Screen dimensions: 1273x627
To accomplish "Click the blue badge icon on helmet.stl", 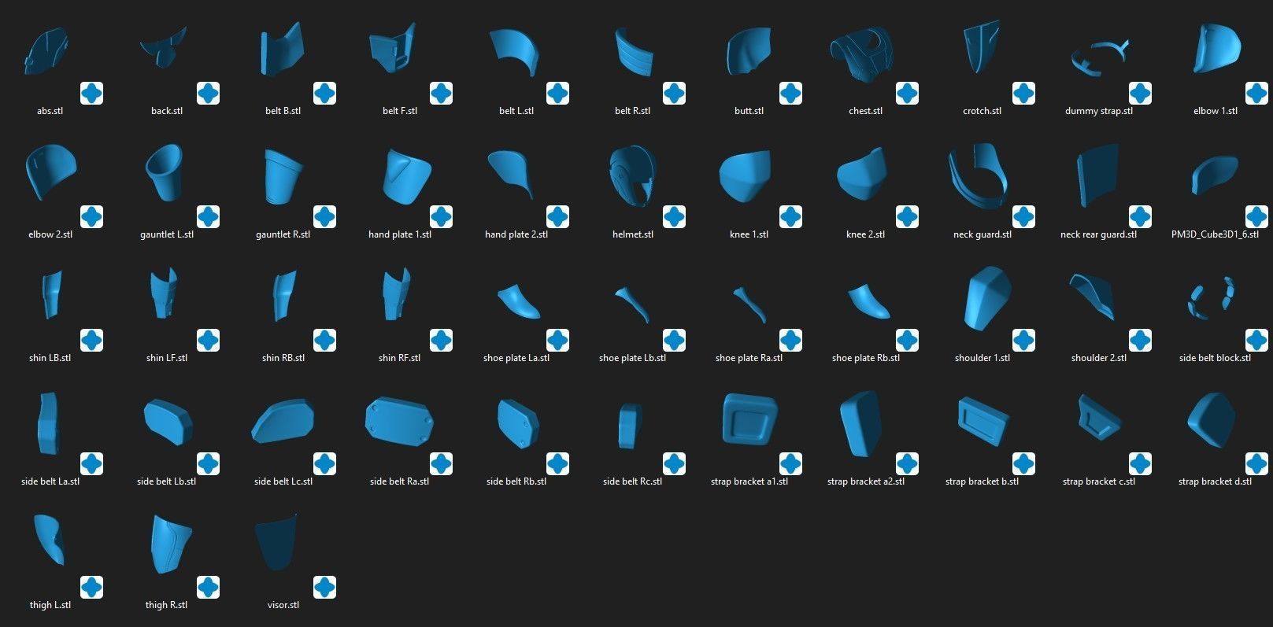I will click(675, 217).
